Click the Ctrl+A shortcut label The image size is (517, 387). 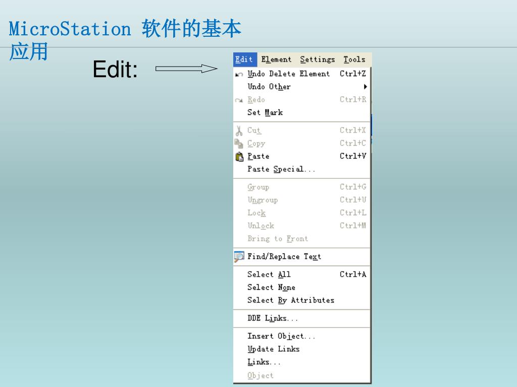click(x=353, y=274)
